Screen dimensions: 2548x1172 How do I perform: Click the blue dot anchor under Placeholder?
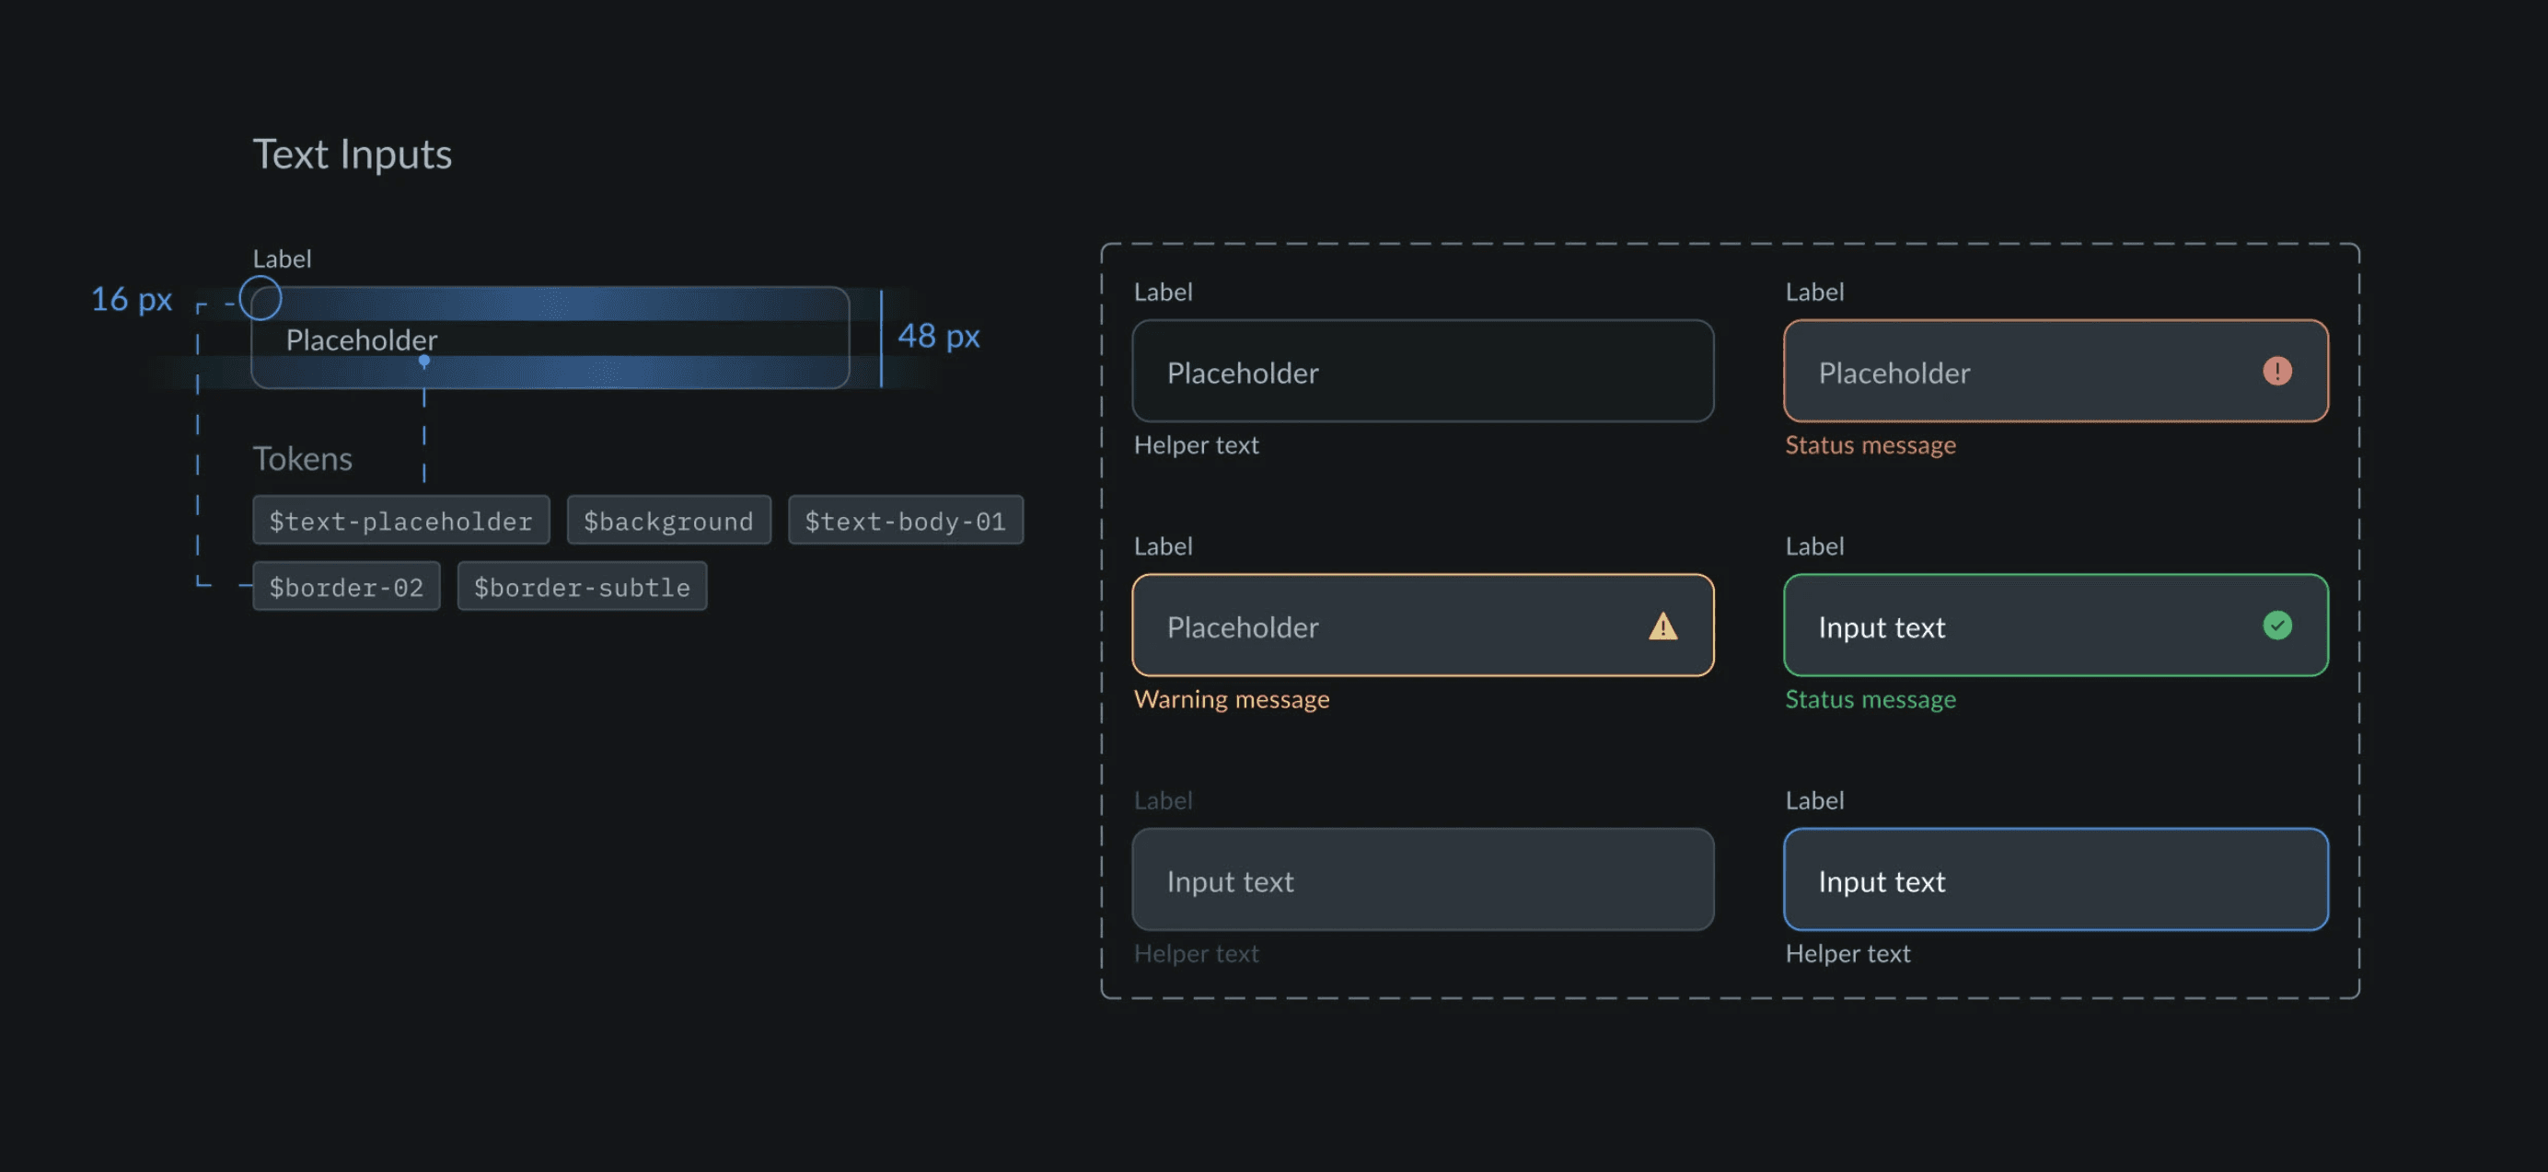(x=424, y=362)
